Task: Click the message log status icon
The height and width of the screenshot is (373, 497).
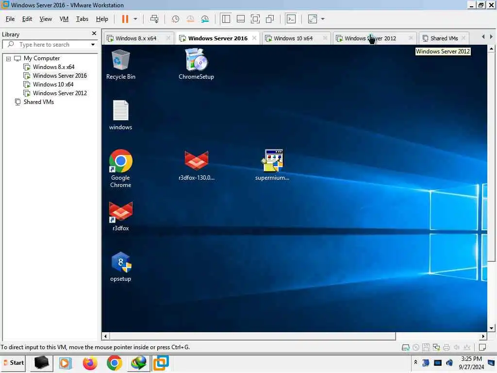Action: 482,347
